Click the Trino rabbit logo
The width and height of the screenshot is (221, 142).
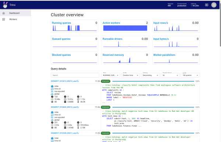5,5
